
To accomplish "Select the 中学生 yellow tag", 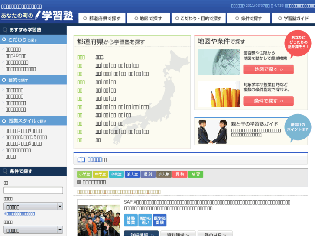I will pyautogui.click(x=101, y=174).
